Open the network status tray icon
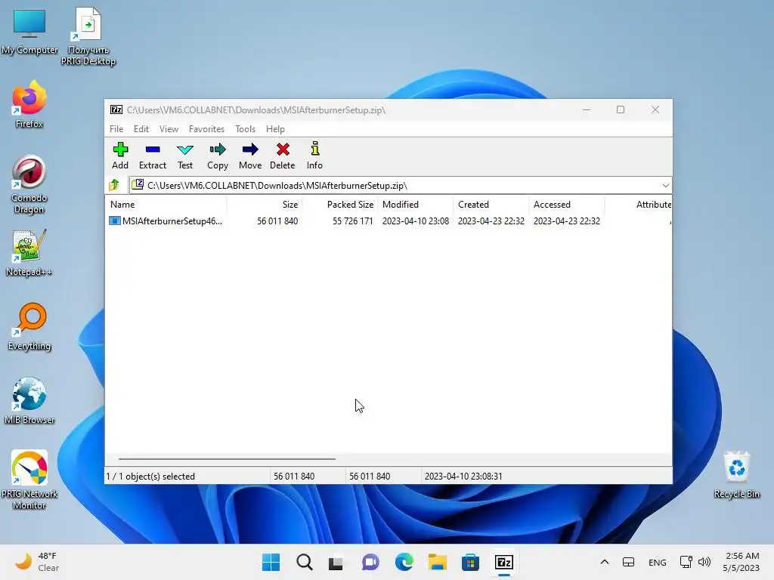Image resolution: width=774 pixels, height=580 pixels. tap(686, 562)
